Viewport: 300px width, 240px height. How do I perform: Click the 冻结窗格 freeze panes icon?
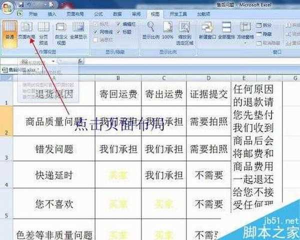pyautogui.click(x=245, y=28)
